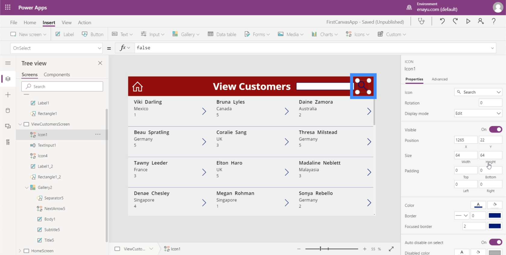Collapse the ViewCustomersScreen tree node

coord(20,124)
